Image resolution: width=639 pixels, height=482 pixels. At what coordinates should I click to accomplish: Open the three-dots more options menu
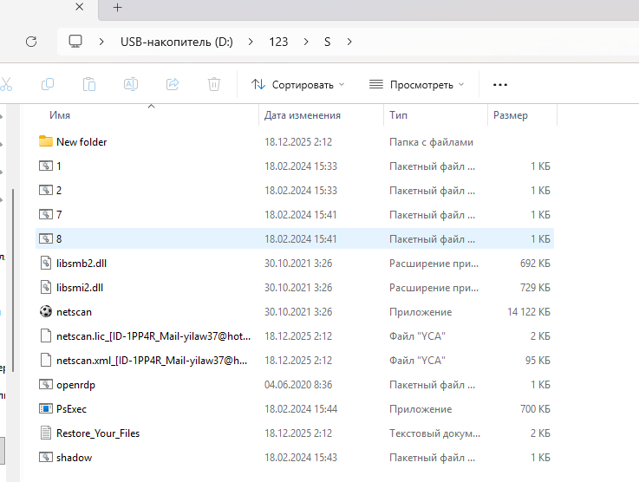pyautogui.click(x=499, y=84)
